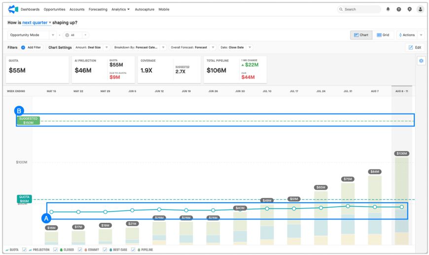Click the suggested 2.7X coverage value
This screenshot has height=255, width=429.
tap(180, 72)
